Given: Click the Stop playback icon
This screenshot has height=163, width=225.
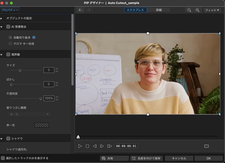Looking at the screenshot, I should pyautogui.click(x=87, y=146).
